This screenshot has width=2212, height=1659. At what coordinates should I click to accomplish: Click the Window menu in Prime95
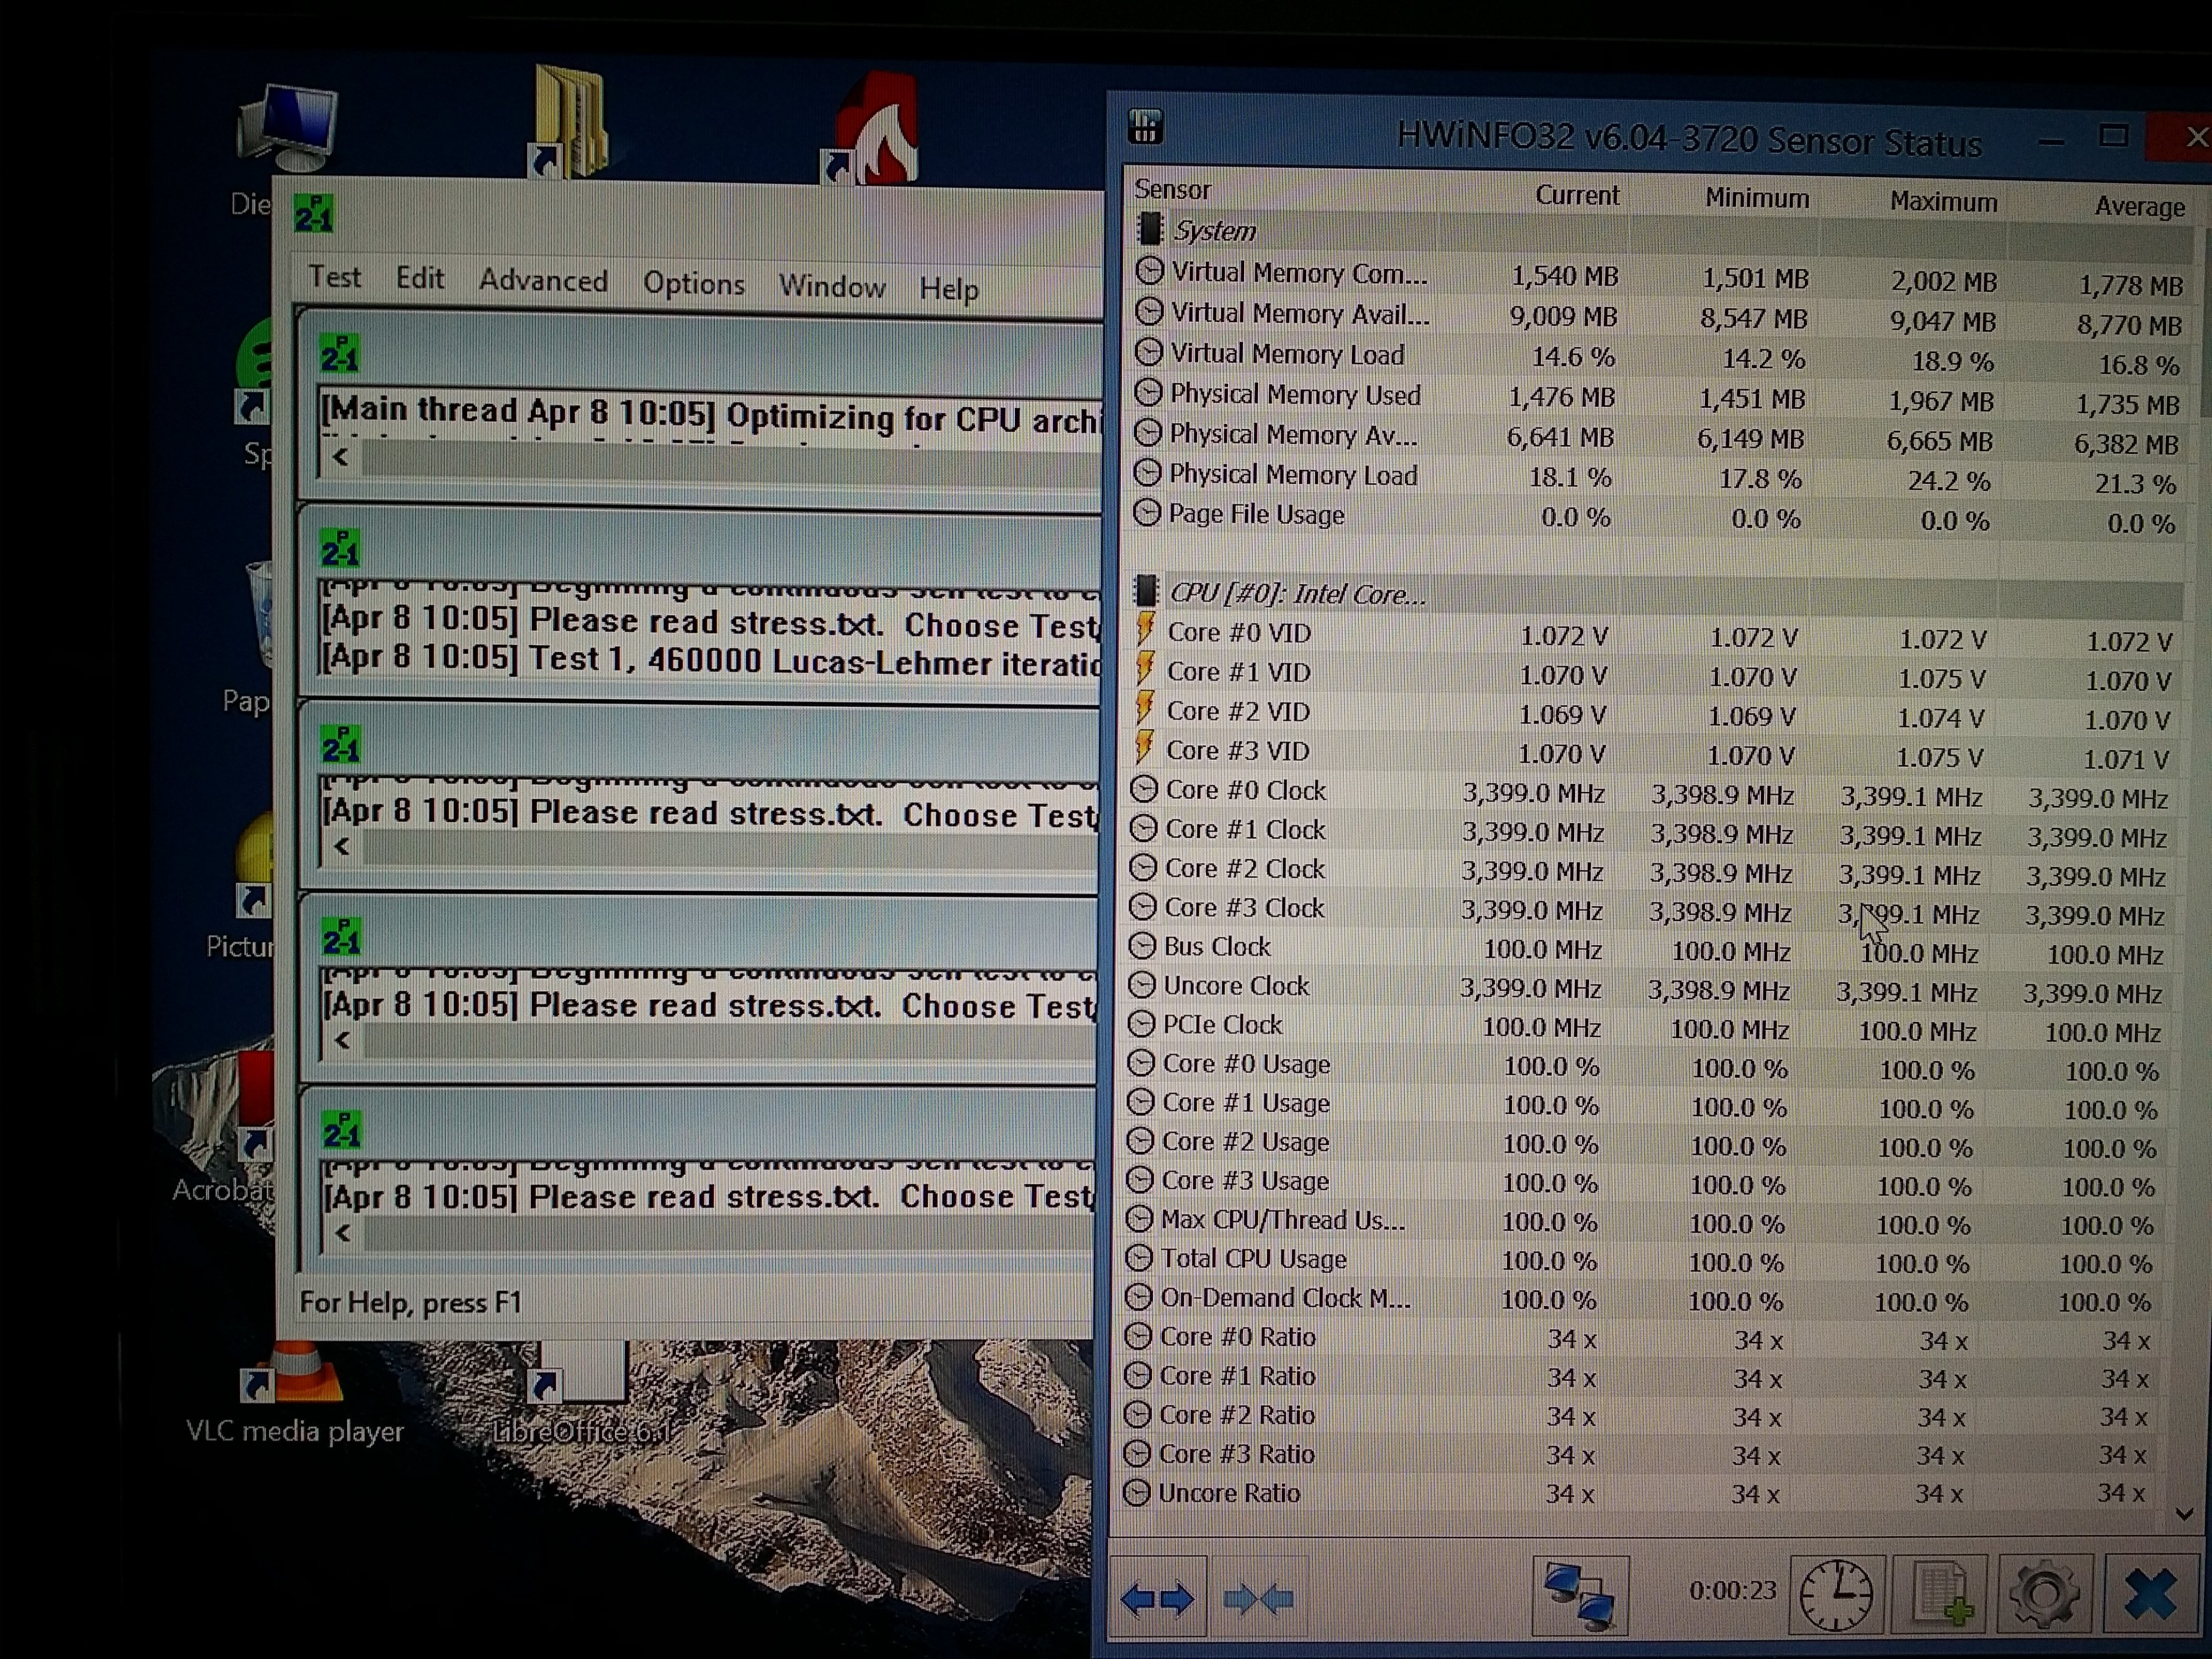click(832, 287)
